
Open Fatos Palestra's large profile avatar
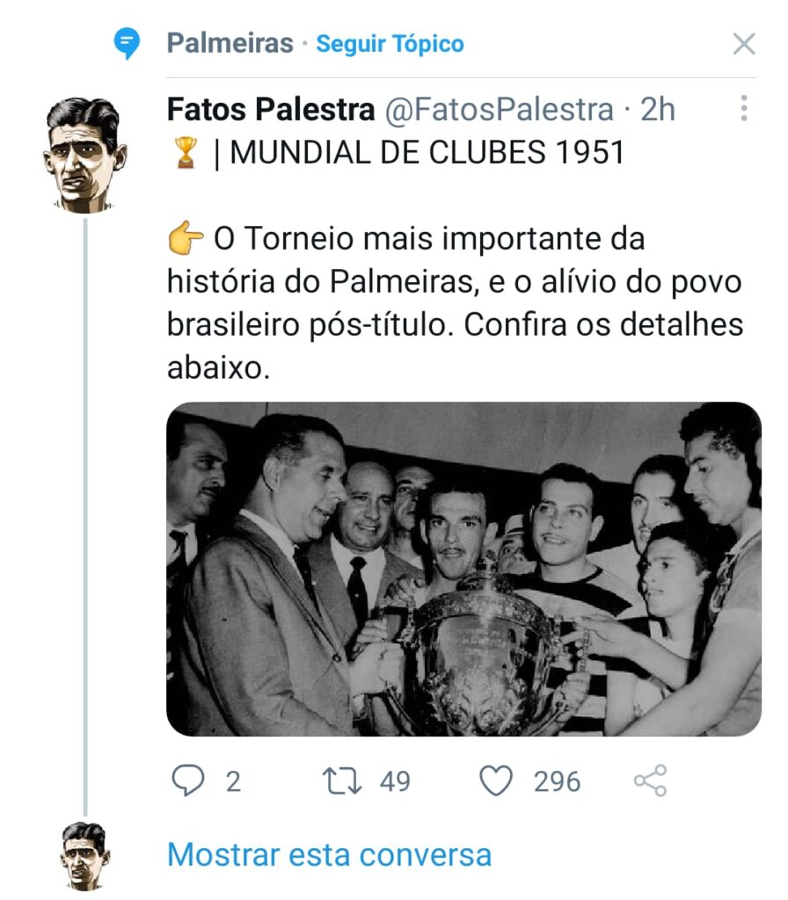(83, 155)
